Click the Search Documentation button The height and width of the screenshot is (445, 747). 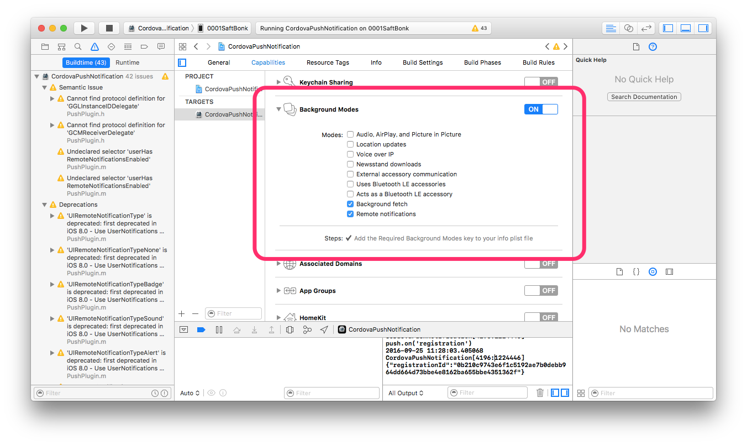click(644, 97)
